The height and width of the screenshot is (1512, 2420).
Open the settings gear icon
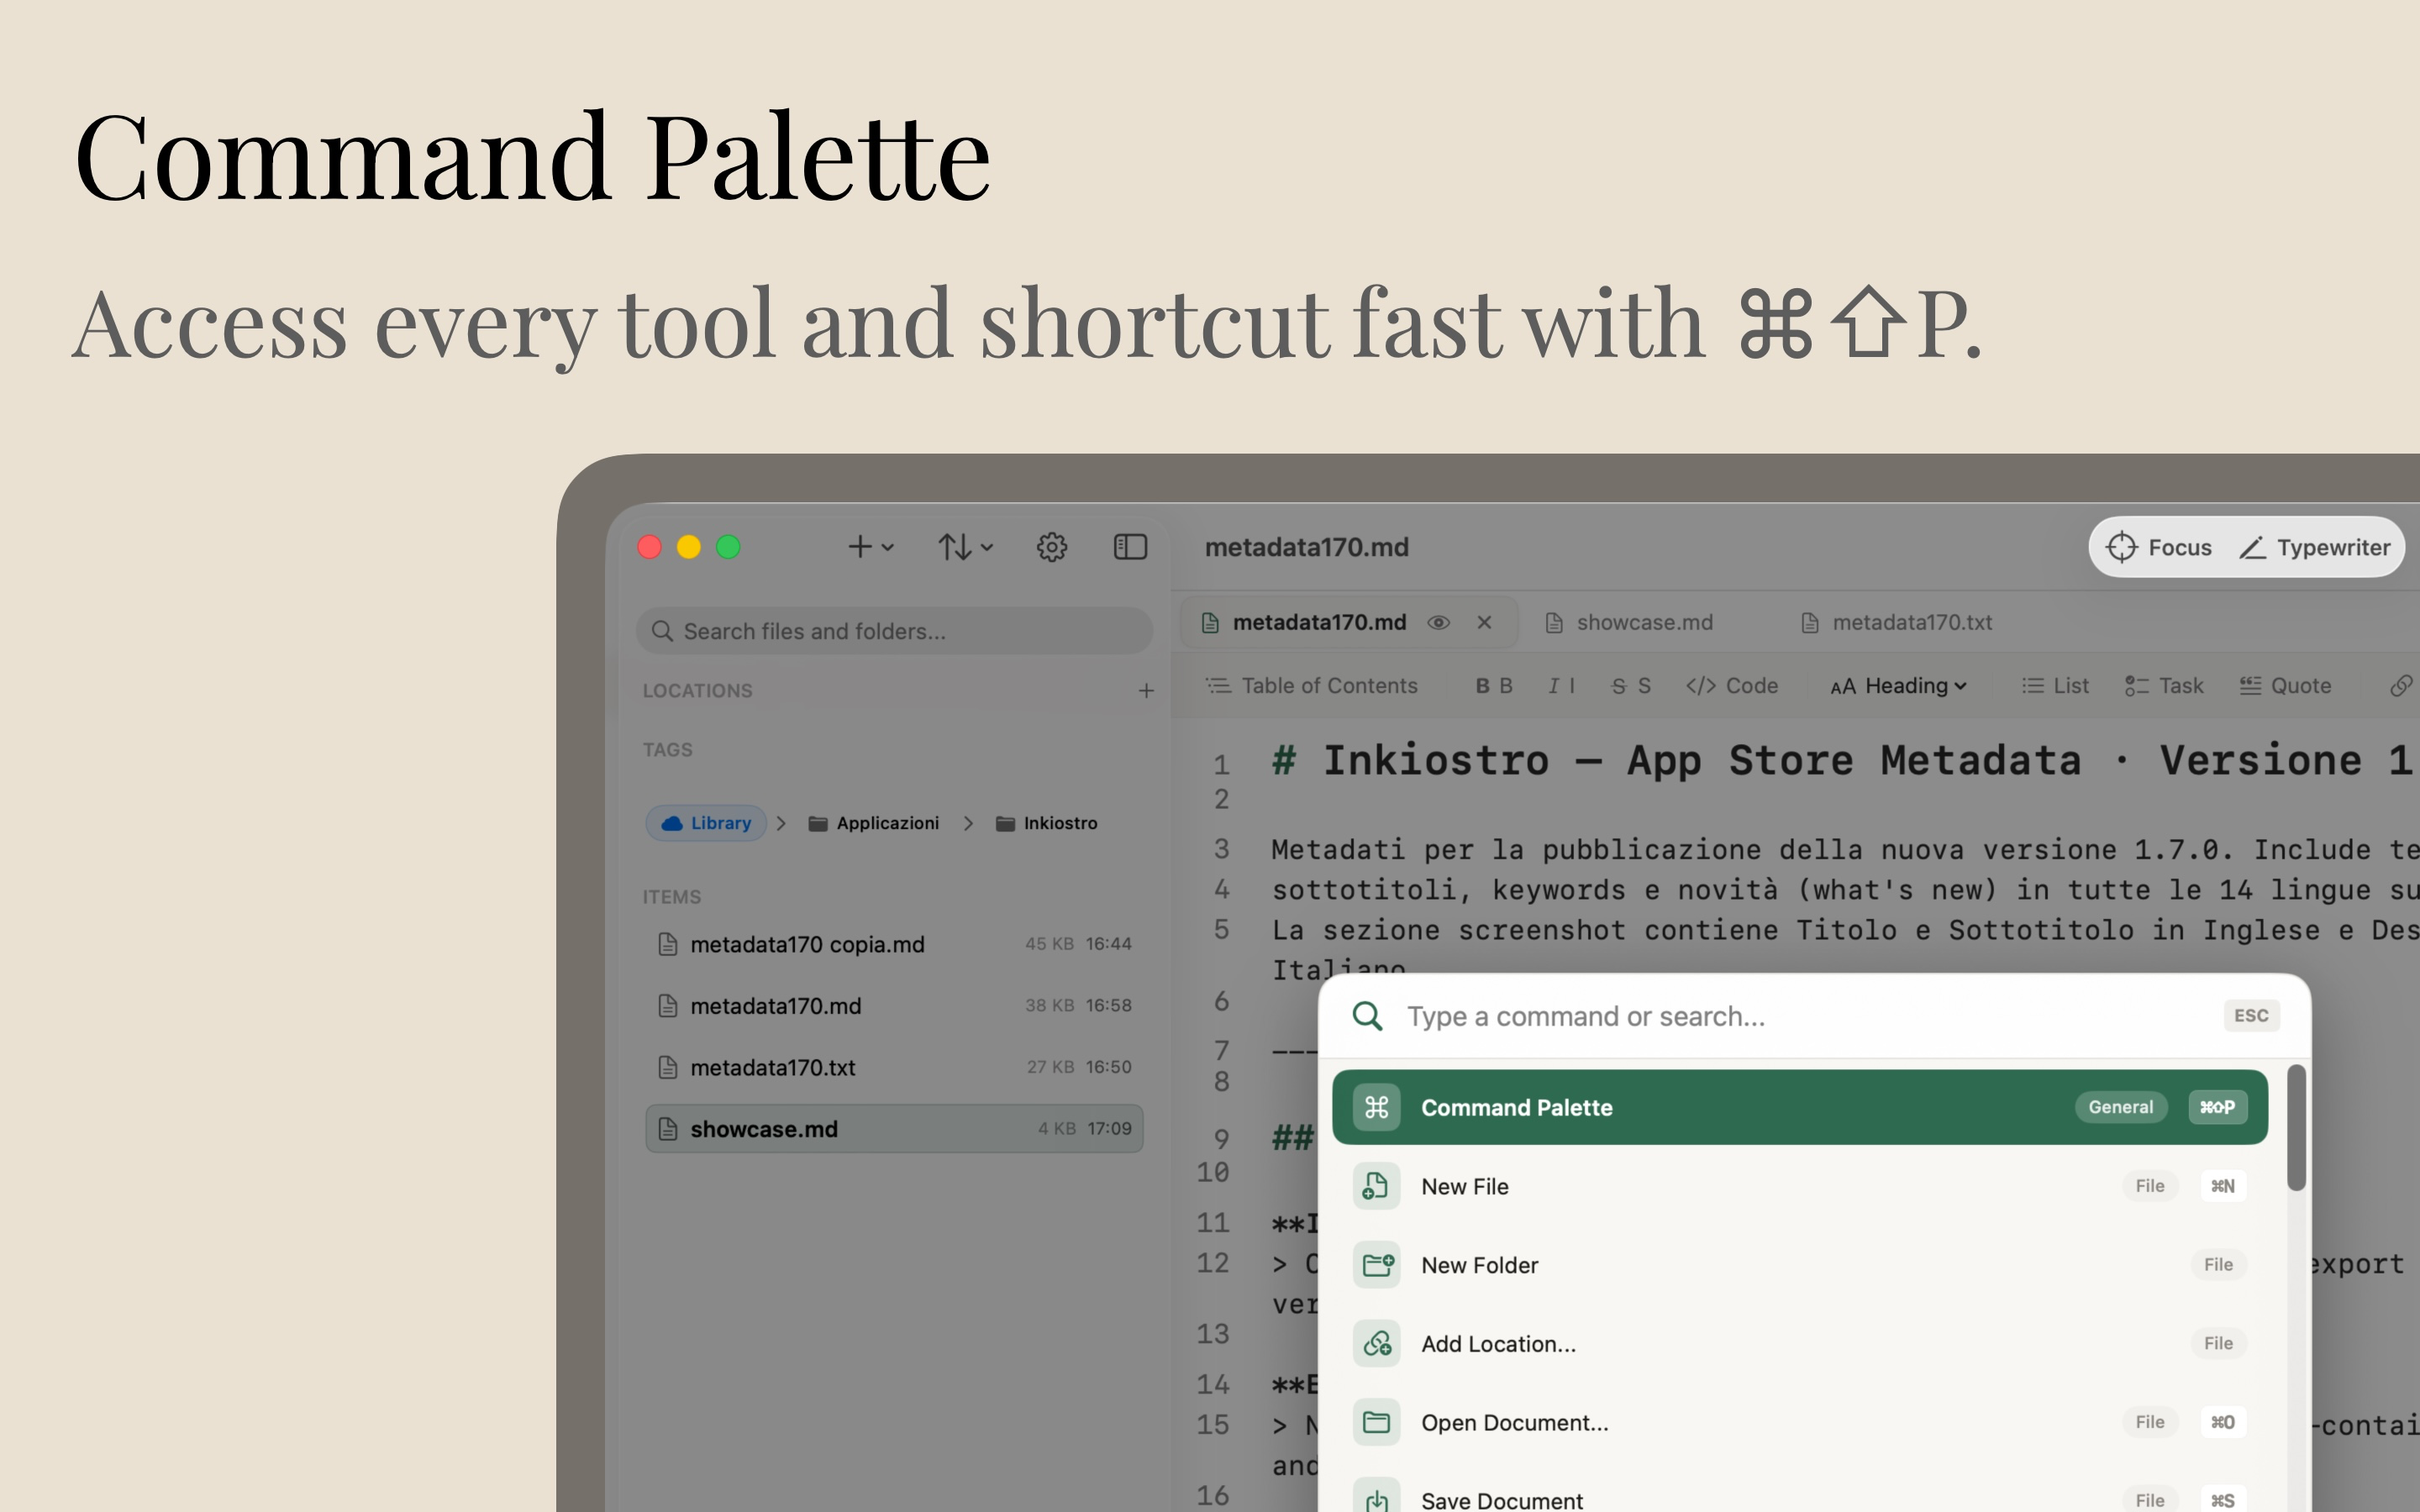[x=1052, y=547]
